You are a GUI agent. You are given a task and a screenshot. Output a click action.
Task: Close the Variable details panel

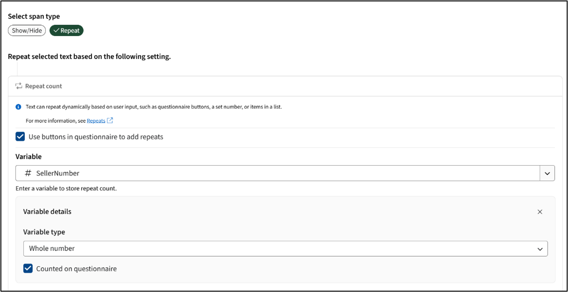tap(540, 212)
